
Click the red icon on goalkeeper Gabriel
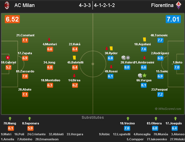point(8,58)
